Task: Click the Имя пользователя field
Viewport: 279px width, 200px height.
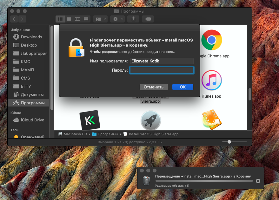Action: 162,61
